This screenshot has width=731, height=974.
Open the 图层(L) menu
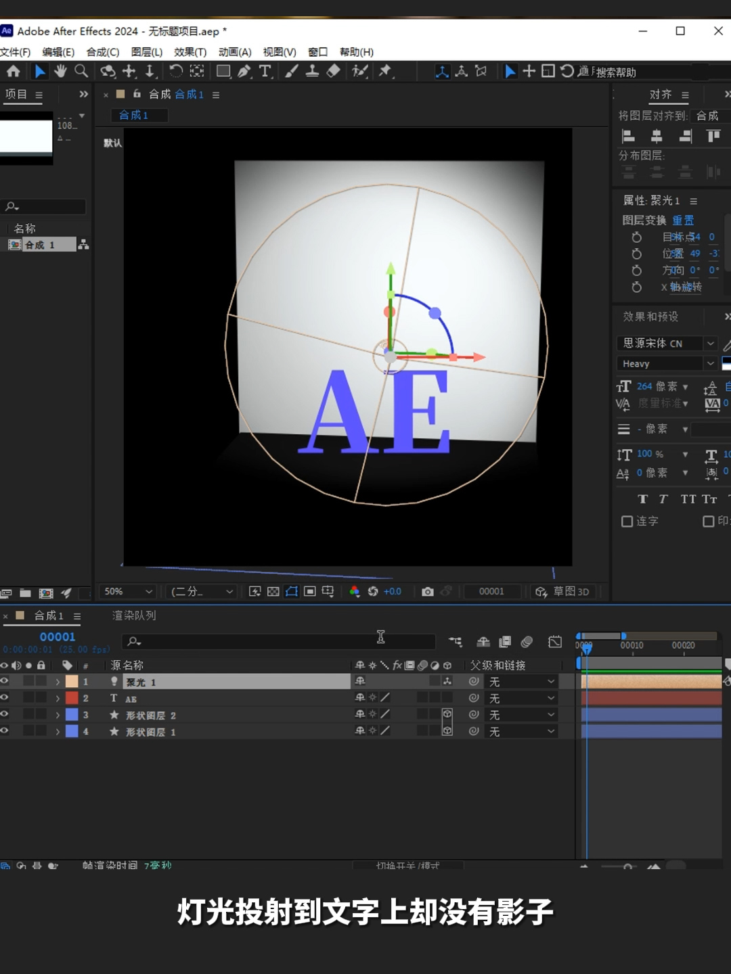click(x=147, y=52)
